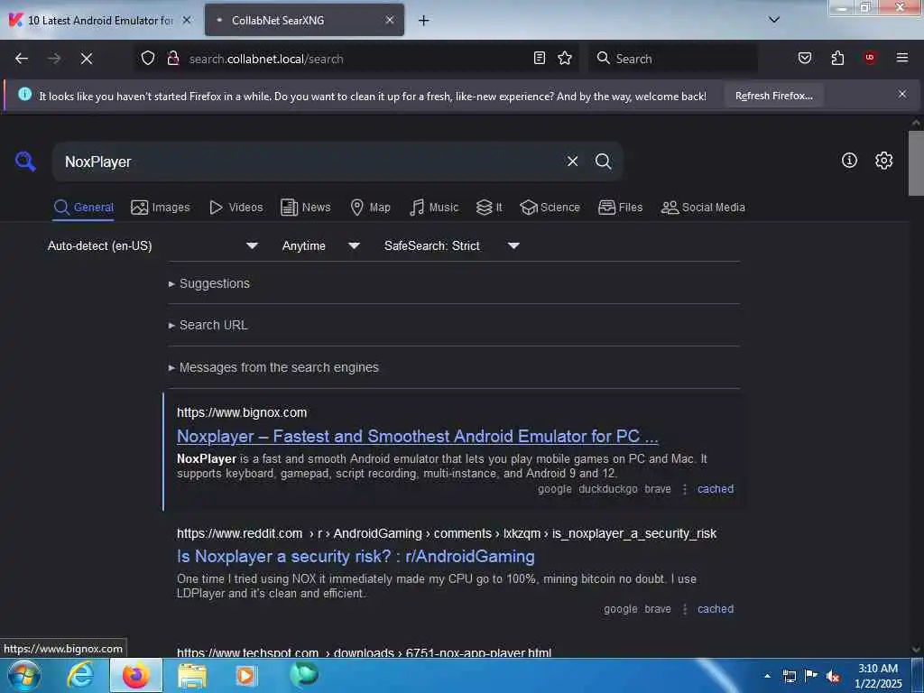Open the media player taskbar icon
The height and width of the screenshot is (693, 924).
(245, 676)
